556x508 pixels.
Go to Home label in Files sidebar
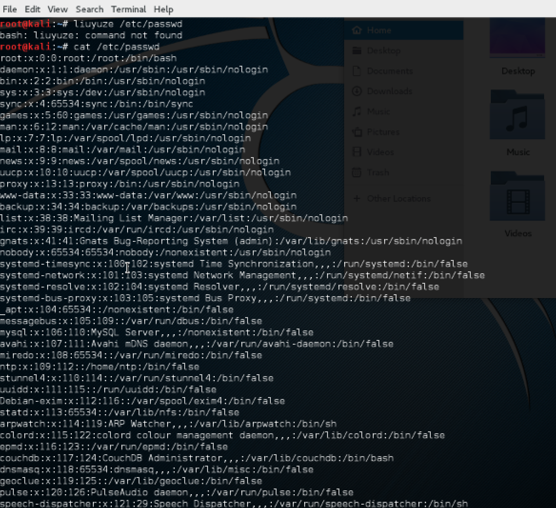(x=379, y=30)
